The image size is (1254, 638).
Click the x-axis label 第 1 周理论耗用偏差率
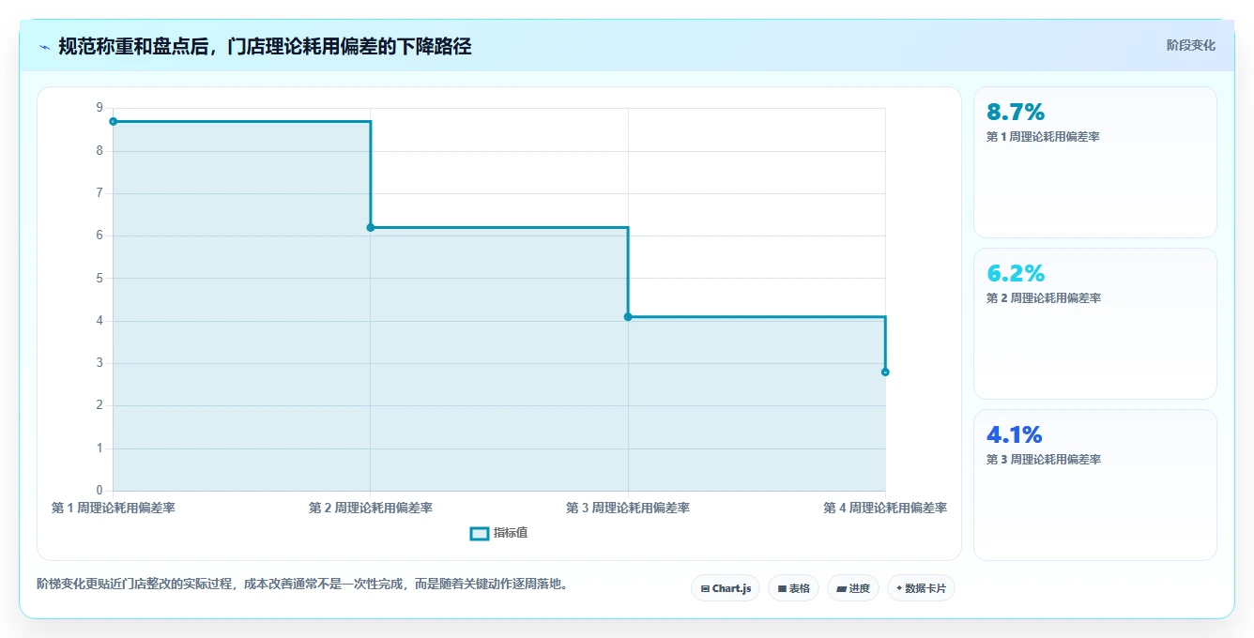pos(113,508)
